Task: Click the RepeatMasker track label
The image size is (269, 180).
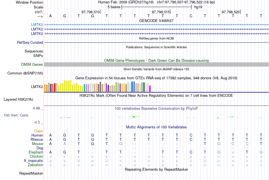Action: point(31,173)
